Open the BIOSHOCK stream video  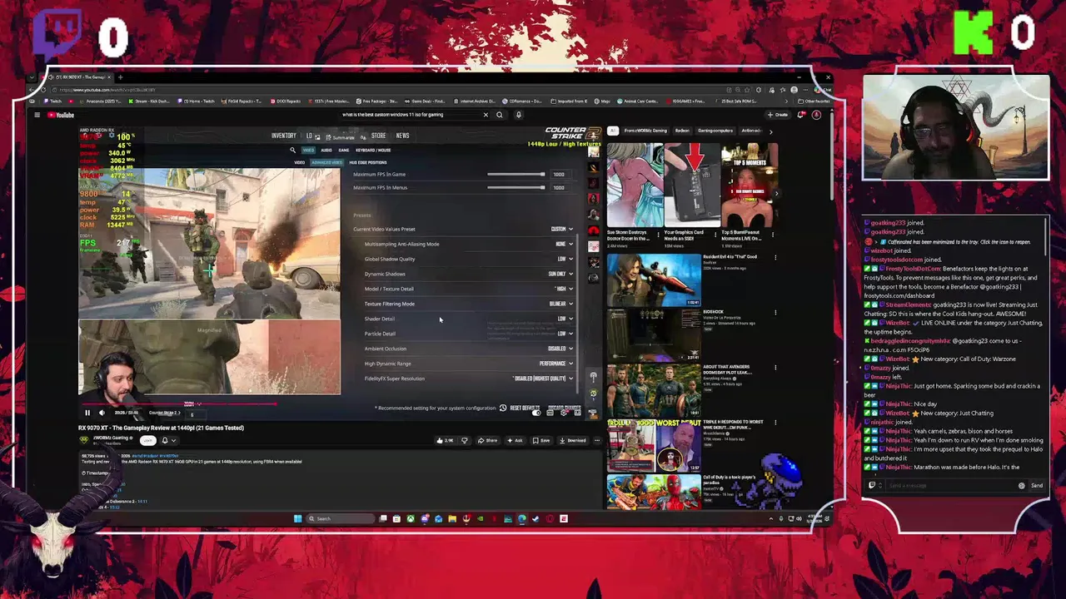(654, 335)
